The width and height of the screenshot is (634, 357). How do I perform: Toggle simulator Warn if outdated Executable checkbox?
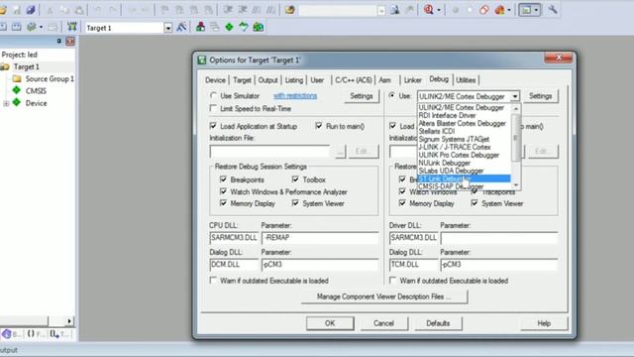coord(213,280)
